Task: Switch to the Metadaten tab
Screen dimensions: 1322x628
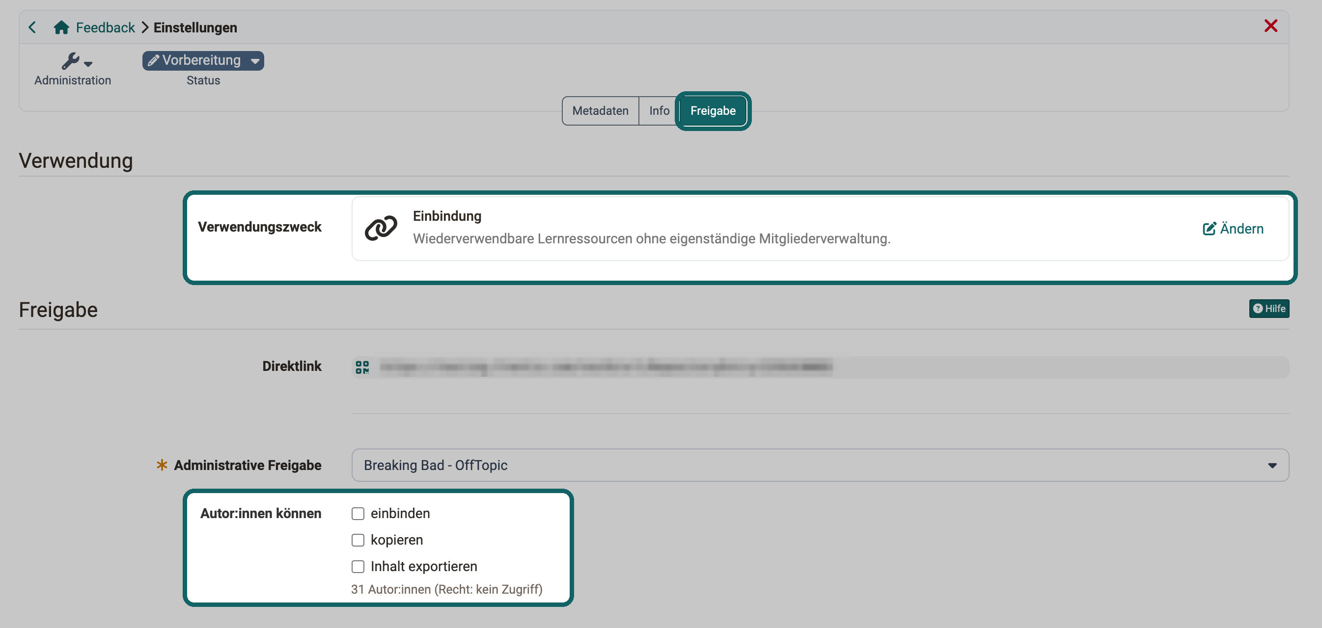Action: (x=600, y=111)
